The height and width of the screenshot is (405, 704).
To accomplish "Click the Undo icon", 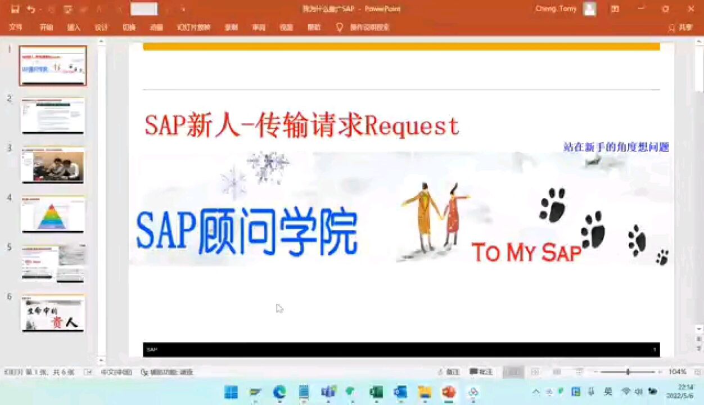I will [32, 9].
